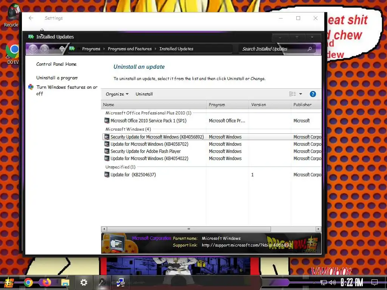This screenshot has height=290, width=387.
Task: Sort by the Name column header
Action: click(154, 105)
